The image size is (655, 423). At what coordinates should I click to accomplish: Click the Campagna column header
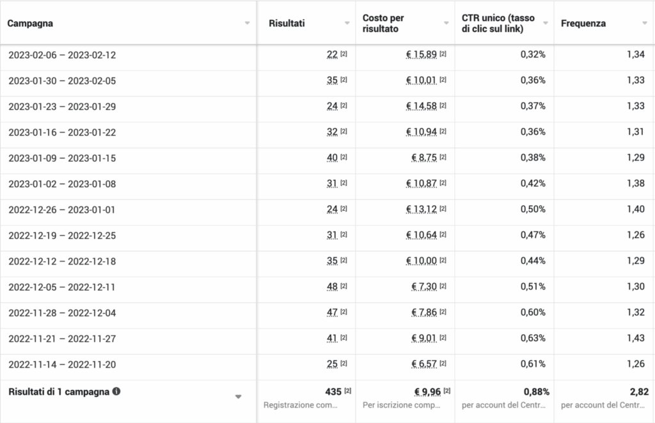click(30, 24)
